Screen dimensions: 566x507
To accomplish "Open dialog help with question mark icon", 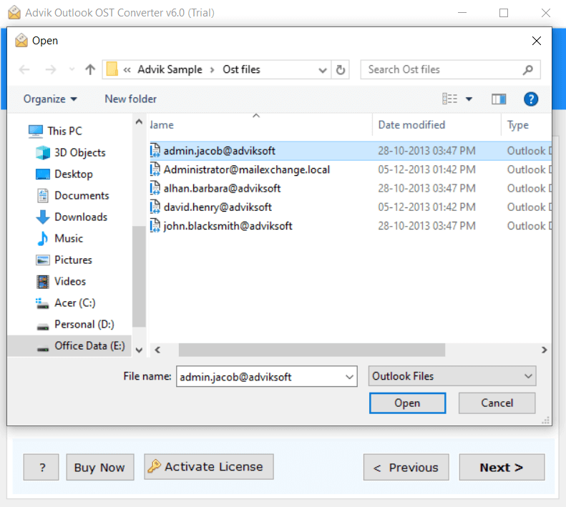I will 531,99.
